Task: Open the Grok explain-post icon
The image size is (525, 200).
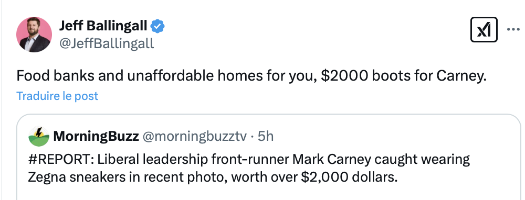Action: (484, 30)
